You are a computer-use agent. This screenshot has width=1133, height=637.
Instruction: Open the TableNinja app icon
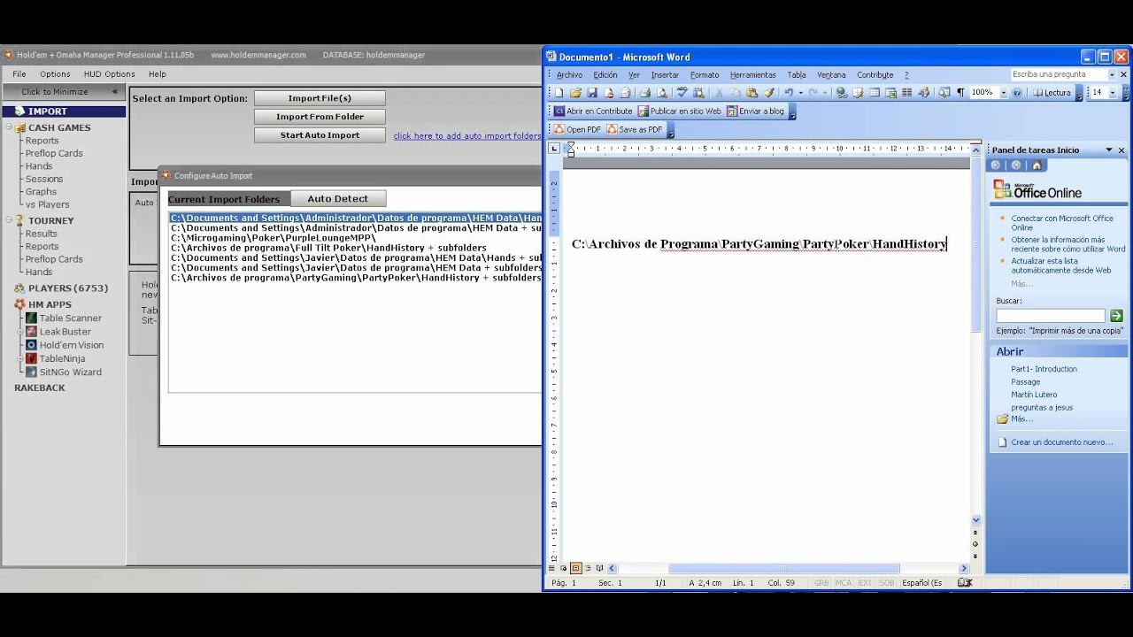click(x=31, y=358)
